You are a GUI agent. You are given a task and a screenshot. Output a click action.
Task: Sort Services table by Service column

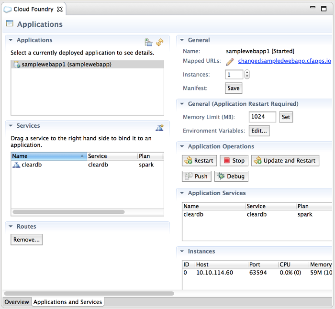(x=112, y=156)
